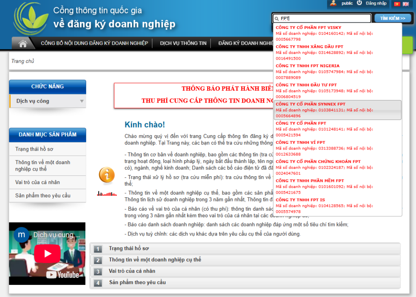The image size is (416, 297).
Task: Click number 4 badge Sản phẩm theo yêu cầu
Action: click(x=97, y=283)
